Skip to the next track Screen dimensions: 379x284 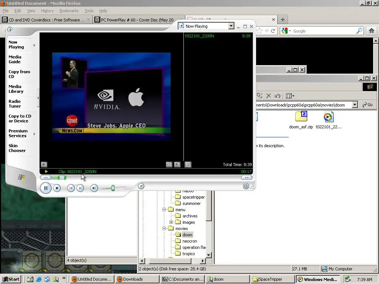click(x=80, y=188)
